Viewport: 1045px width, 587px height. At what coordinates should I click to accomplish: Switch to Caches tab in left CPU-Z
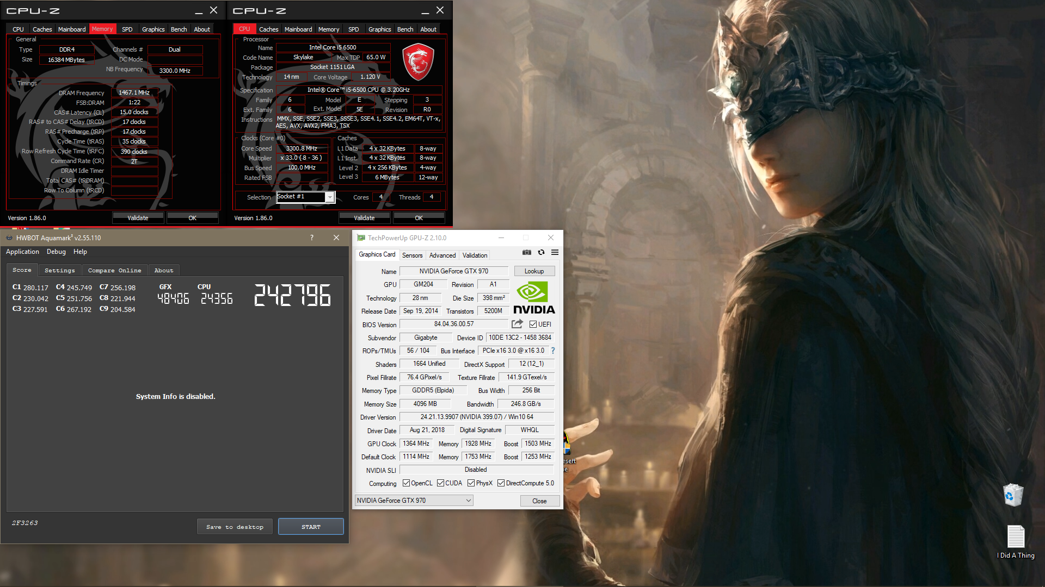pos(42,29)
